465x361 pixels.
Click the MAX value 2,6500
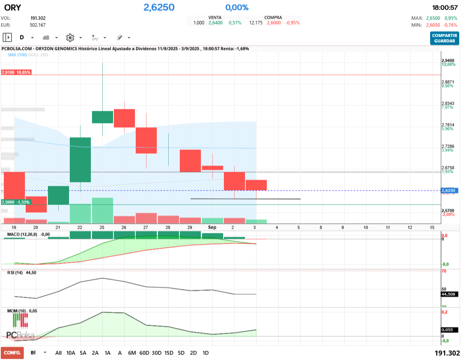[x=433, y=18]
